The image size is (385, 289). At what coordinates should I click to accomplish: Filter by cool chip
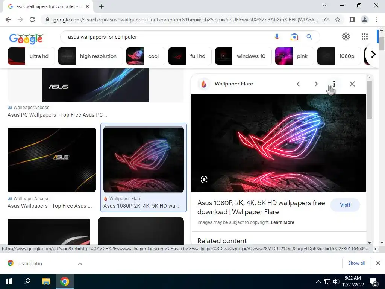[x=146, y=56]
